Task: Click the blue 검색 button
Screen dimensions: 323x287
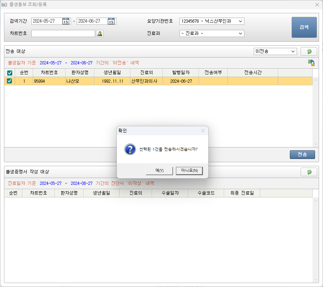Action: [x=304, y=27]
